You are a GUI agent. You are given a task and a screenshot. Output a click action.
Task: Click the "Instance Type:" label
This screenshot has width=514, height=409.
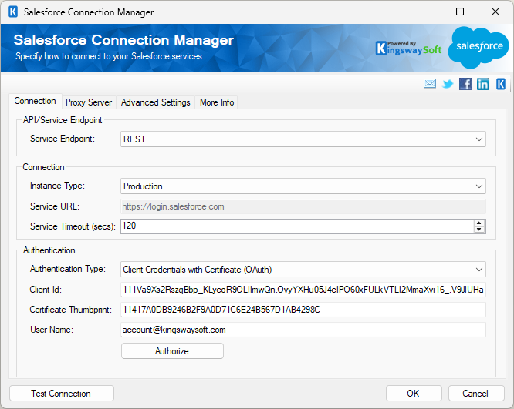tap(57, 186)
